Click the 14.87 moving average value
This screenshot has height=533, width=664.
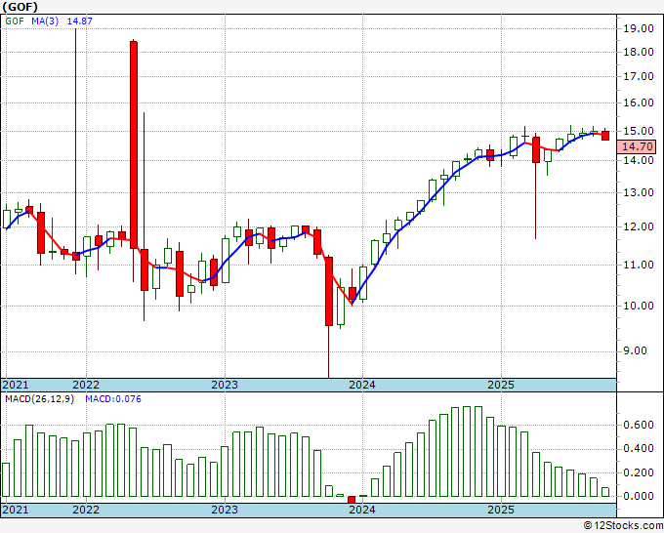[80, 20]
